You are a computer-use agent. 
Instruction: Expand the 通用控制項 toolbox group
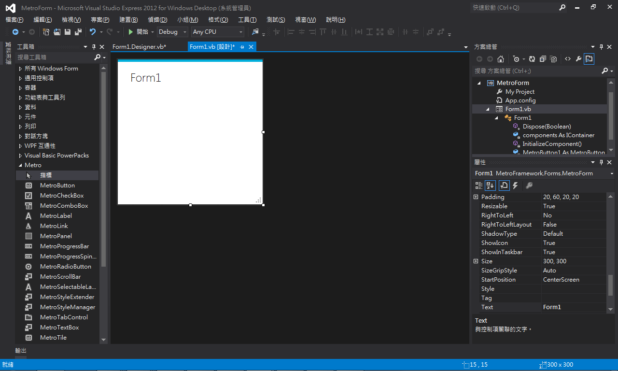coord(20,78)
